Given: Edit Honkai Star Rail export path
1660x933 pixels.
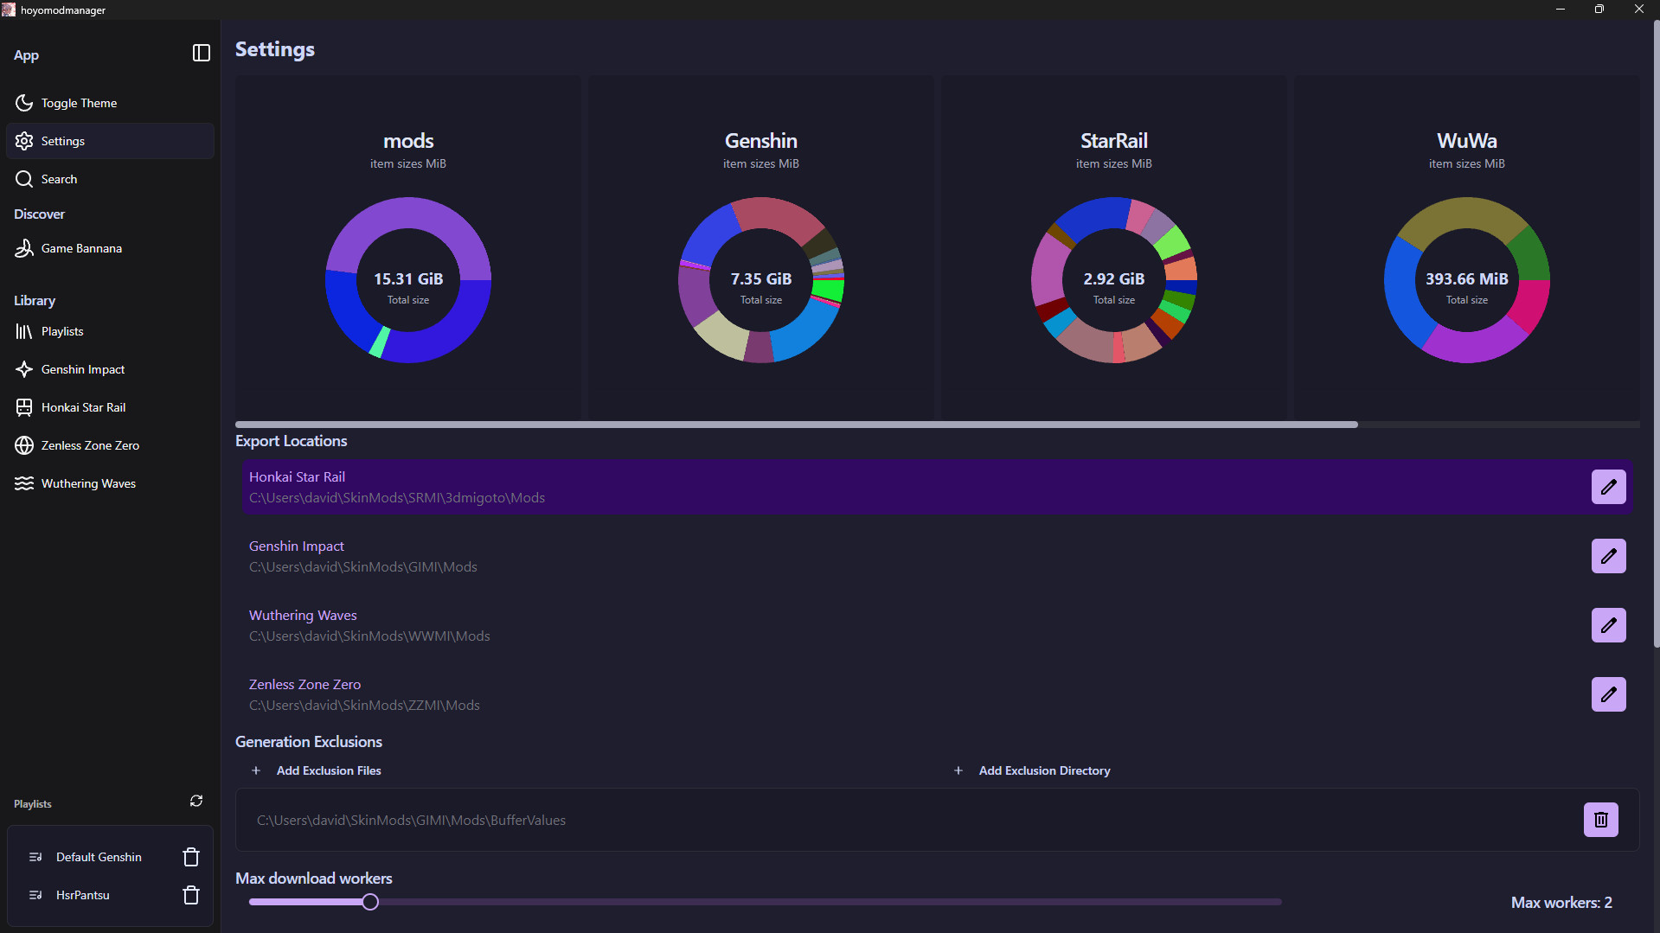Looking at the screenshot, I should 1608,487.
